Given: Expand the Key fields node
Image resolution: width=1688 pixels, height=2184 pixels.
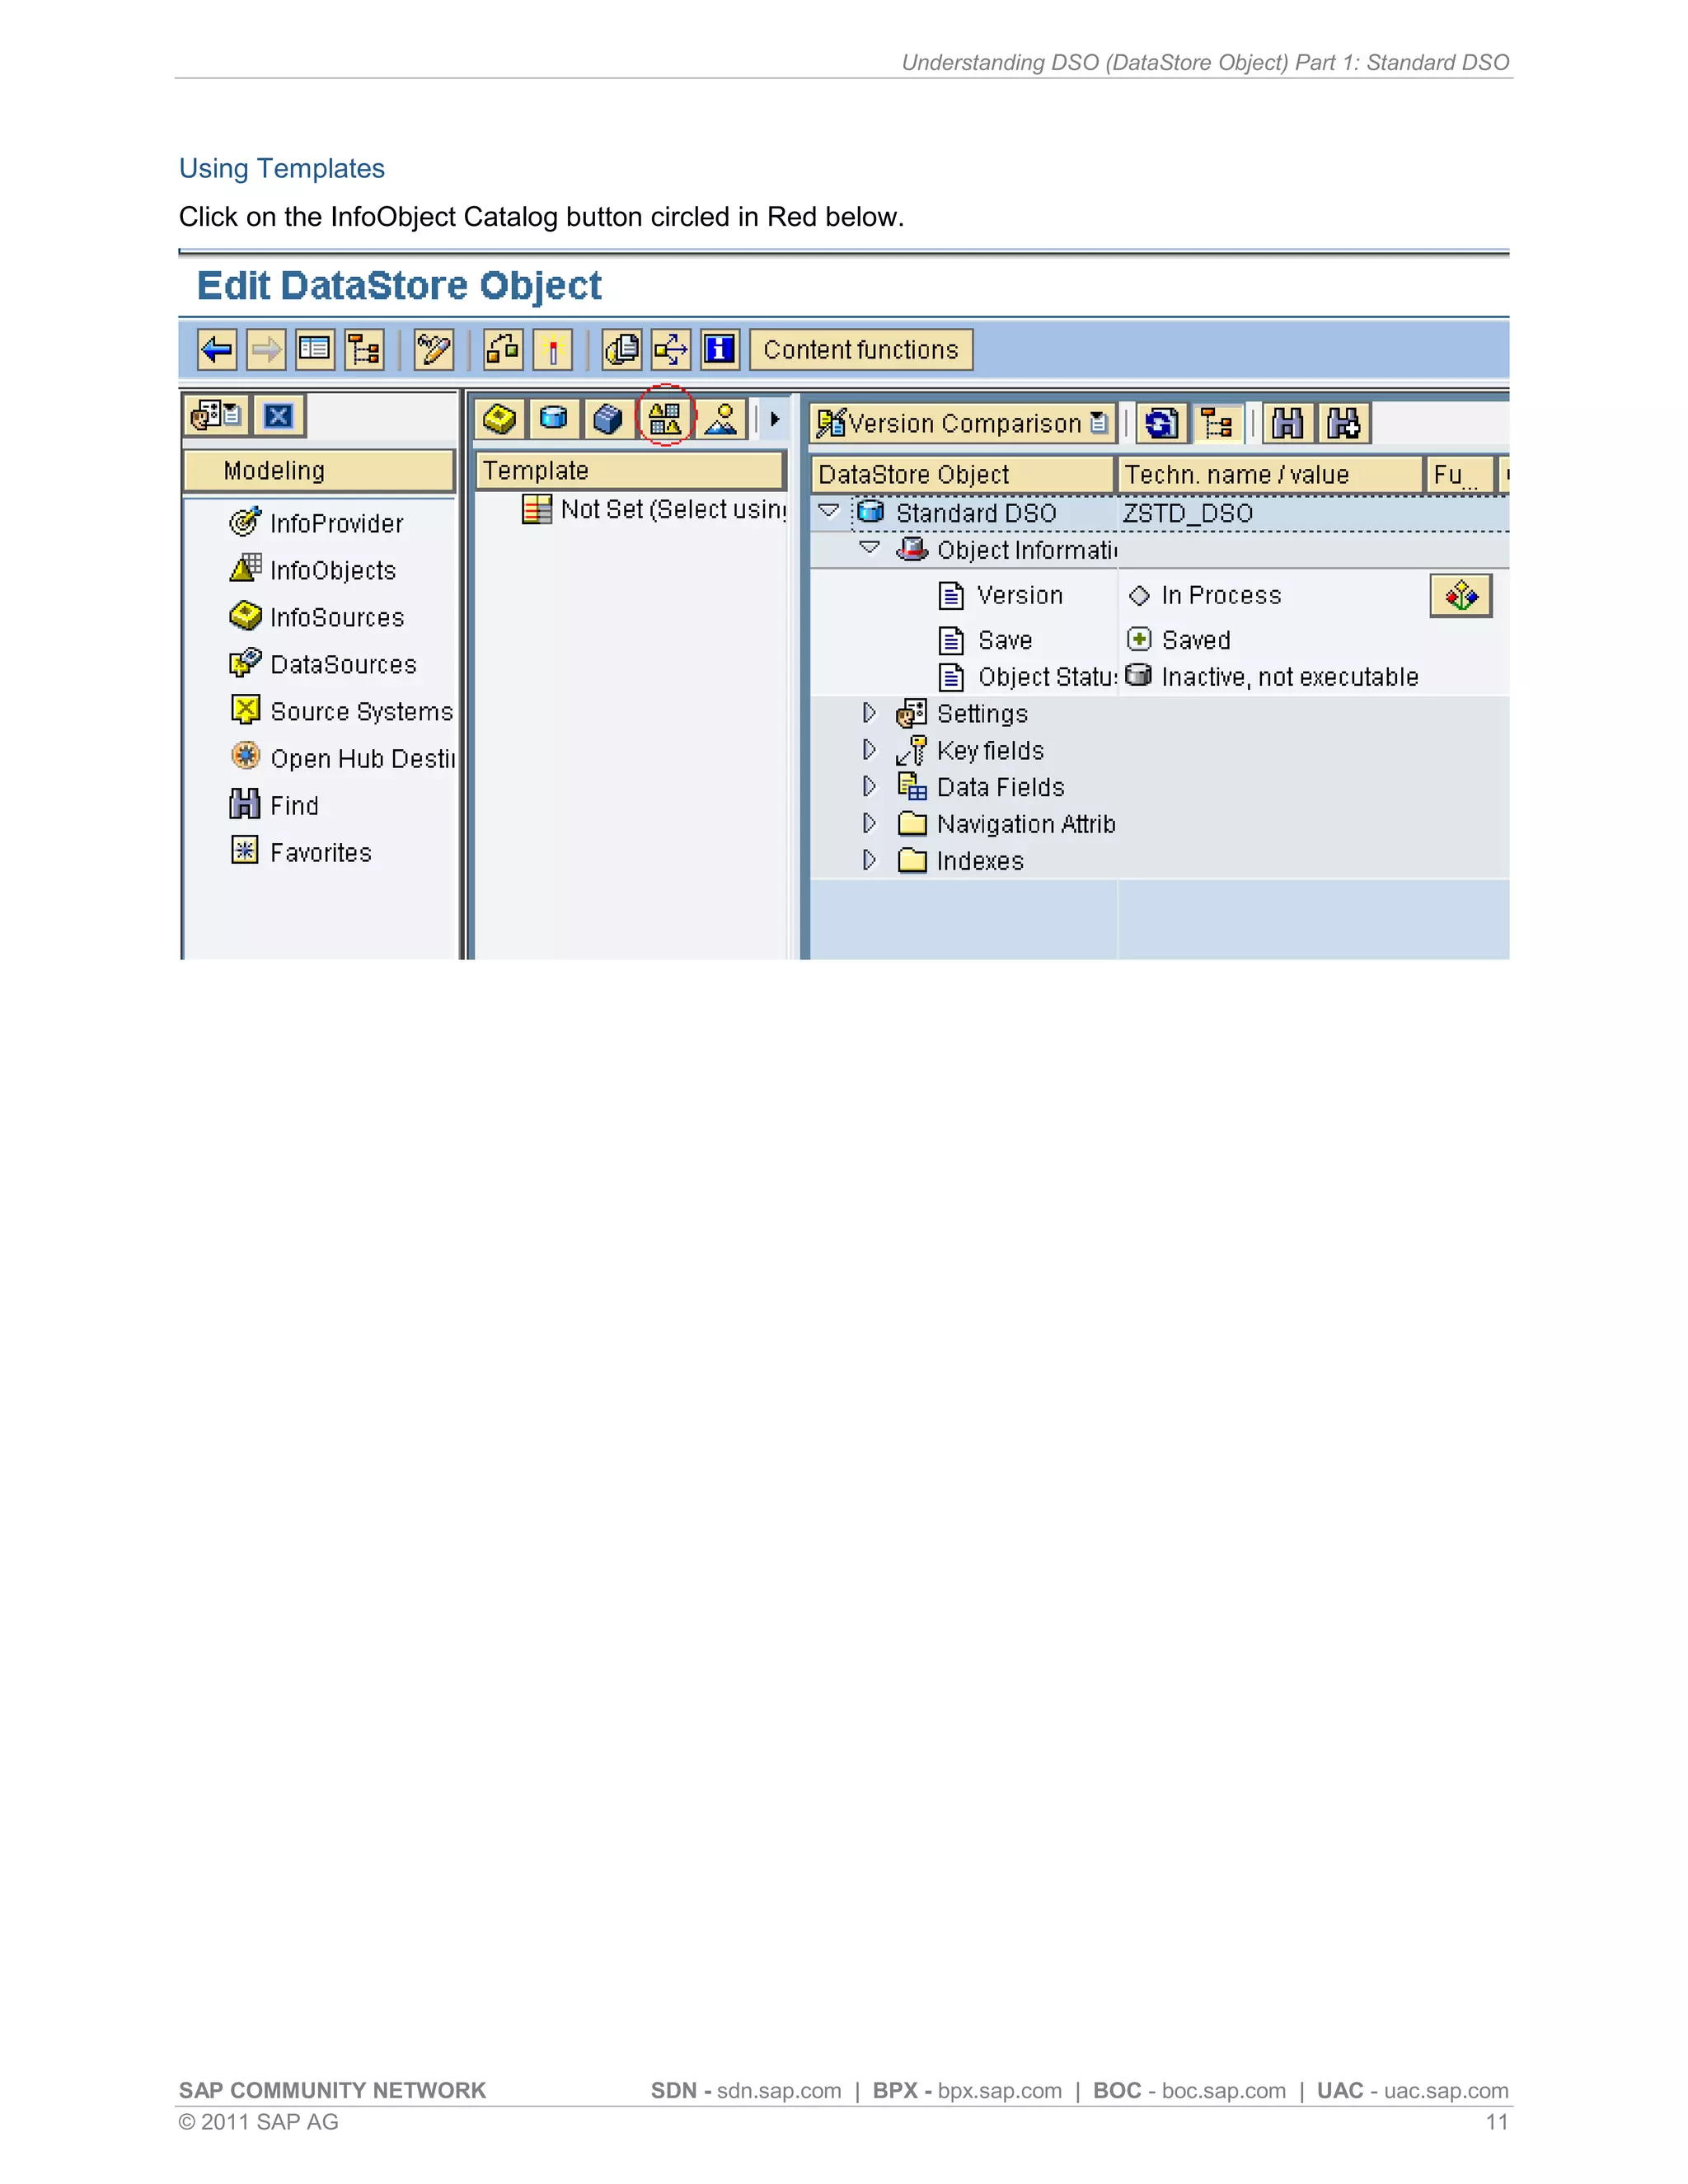Looking at the screenshot, I should click(870, 750).
